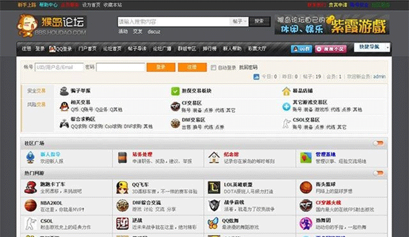Click the 找回密码 link
Image resolution: width=409 pixels, height=237 pixels.
tap(248, 67)
